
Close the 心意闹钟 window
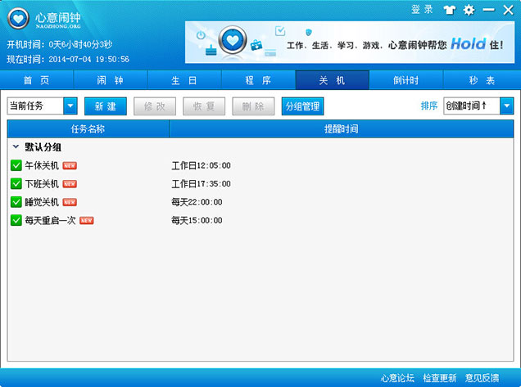click(x=509, y=10)
